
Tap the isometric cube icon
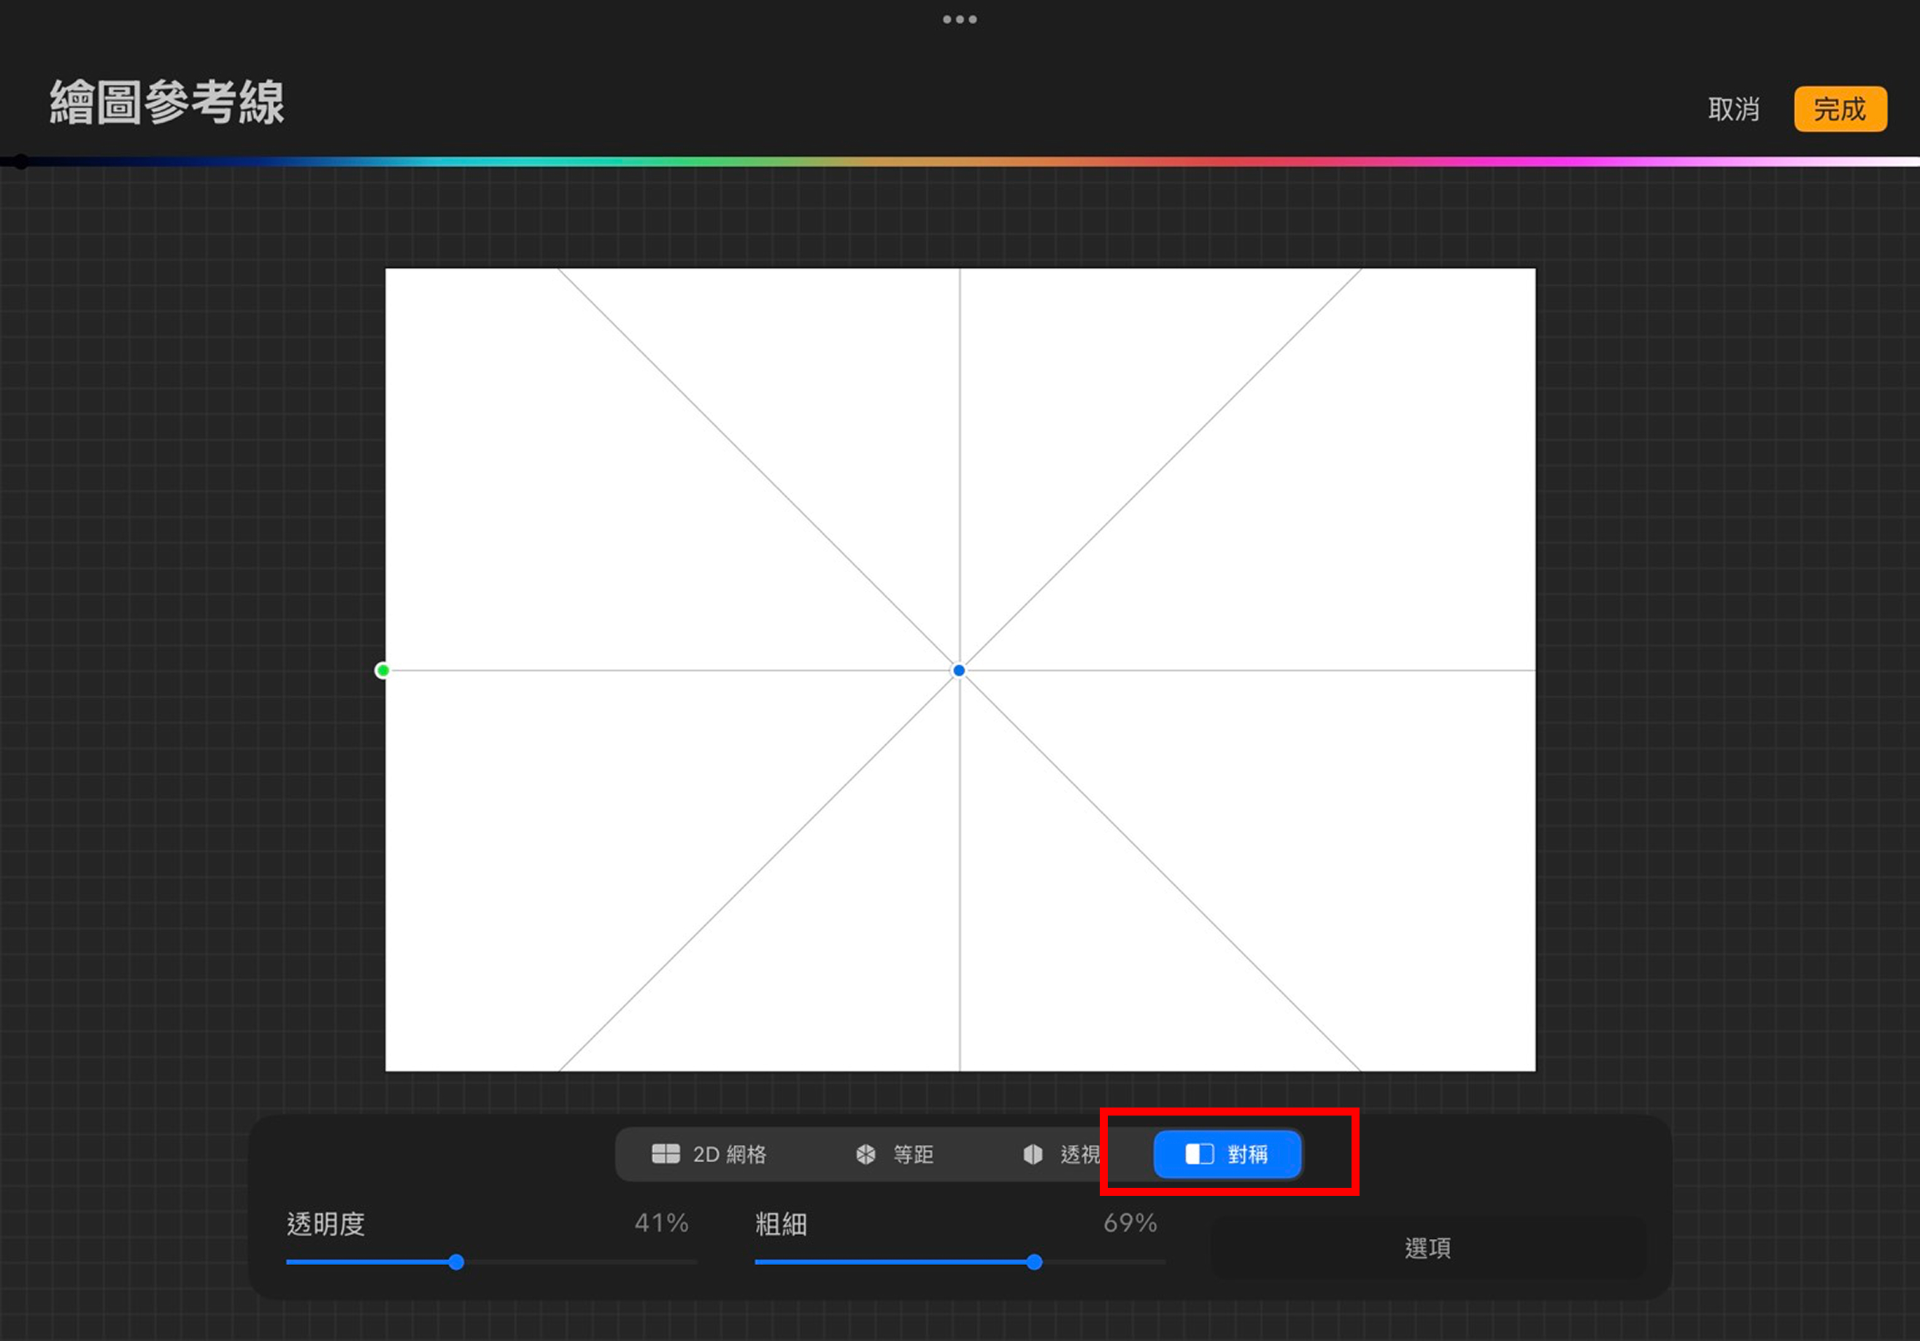(x=865, y=1154)
